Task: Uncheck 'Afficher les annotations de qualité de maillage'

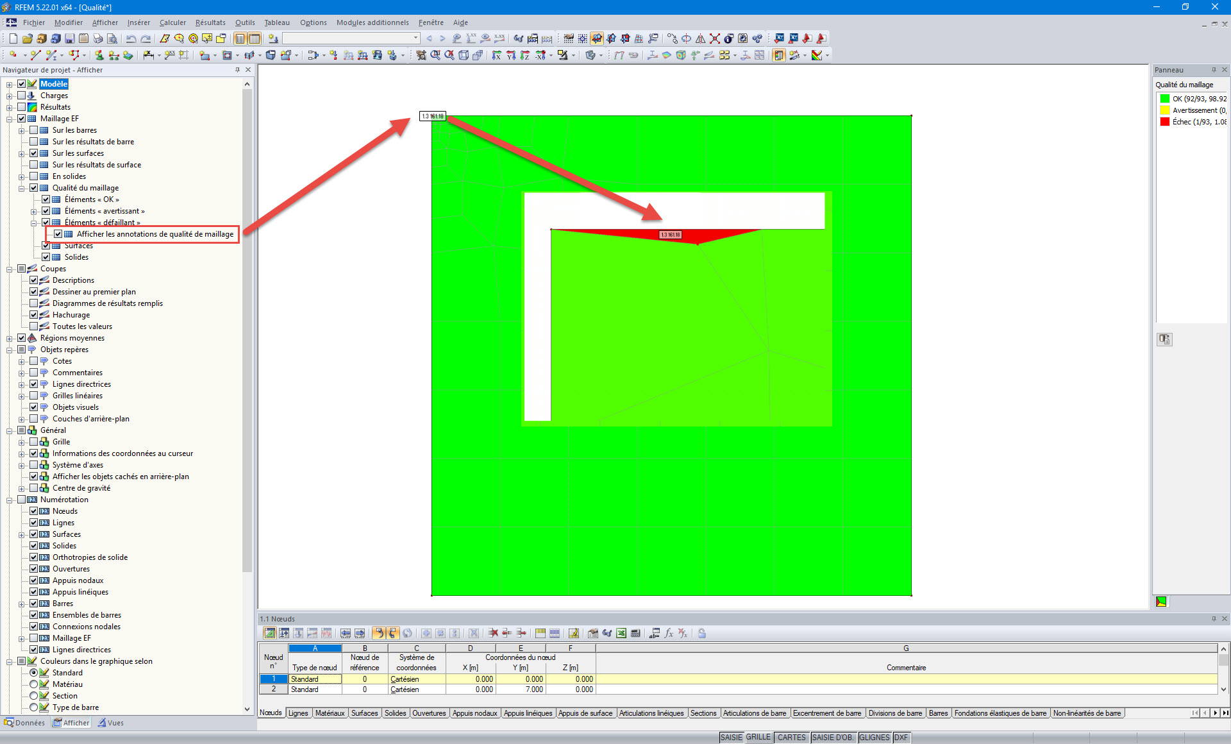Action: [x=58, y=234]
